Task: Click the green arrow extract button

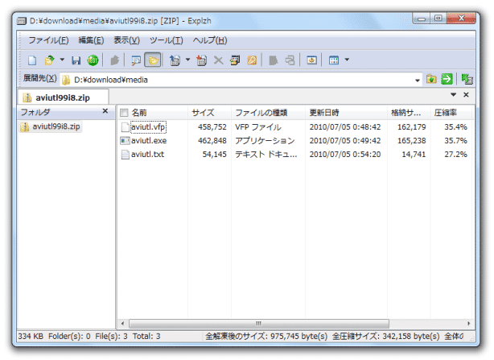Action: (x=447, y=79)
